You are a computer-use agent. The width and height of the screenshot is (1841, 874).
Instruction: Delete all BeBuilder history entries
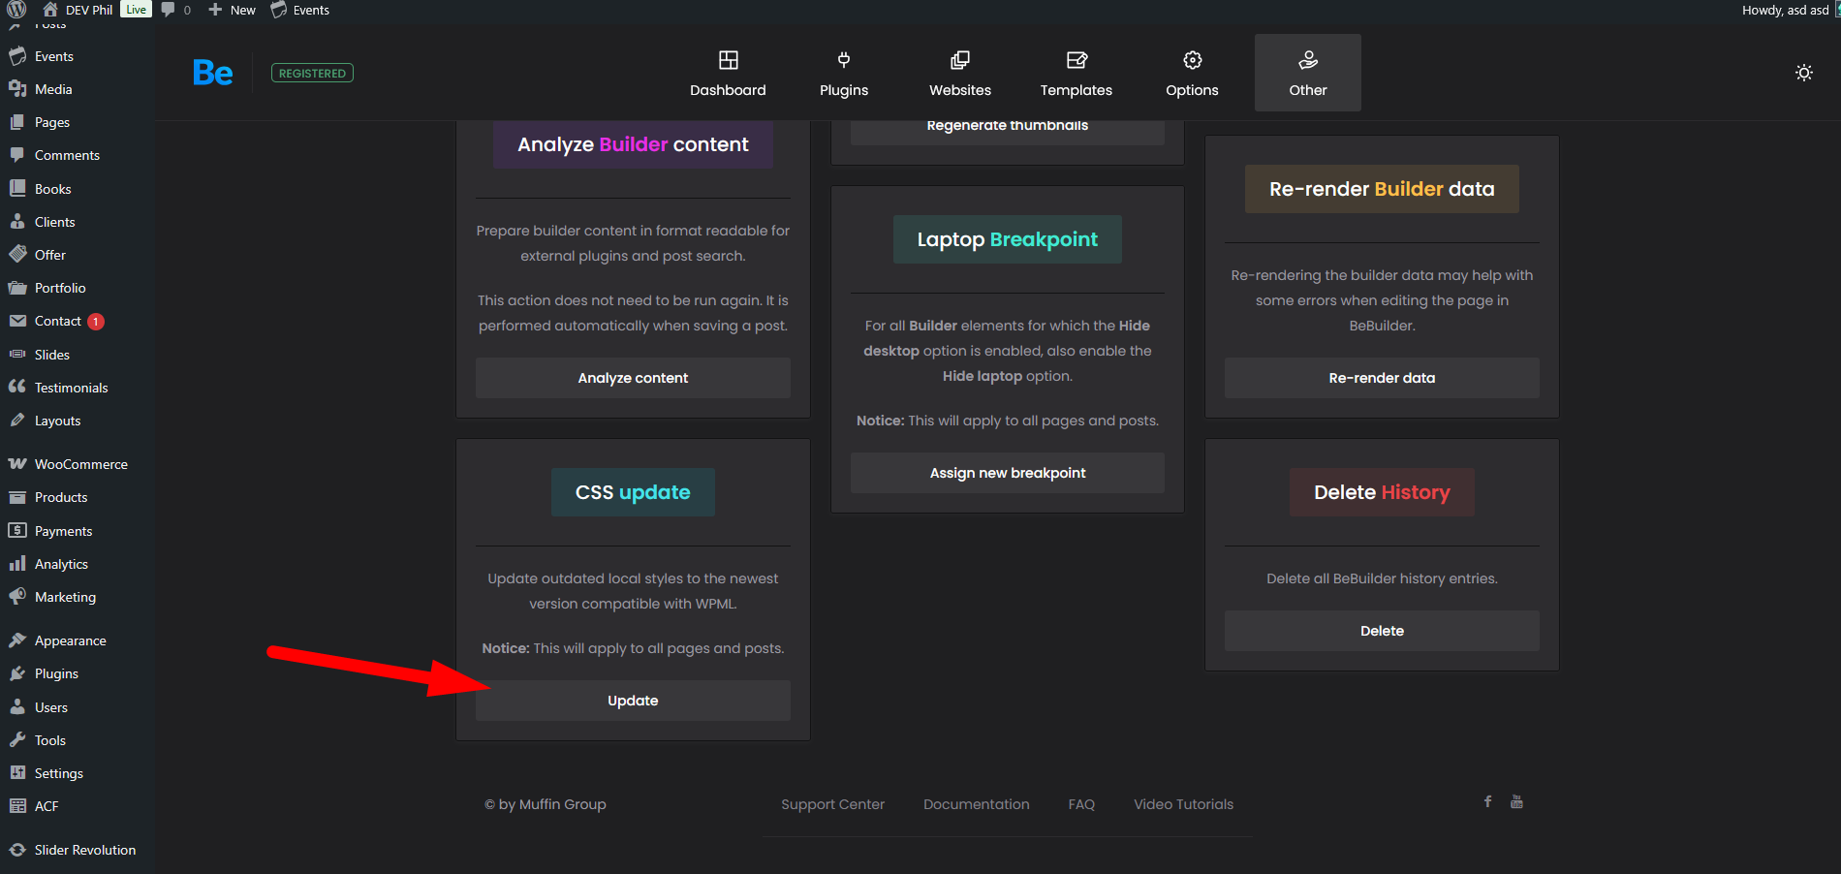point(1382,631)
